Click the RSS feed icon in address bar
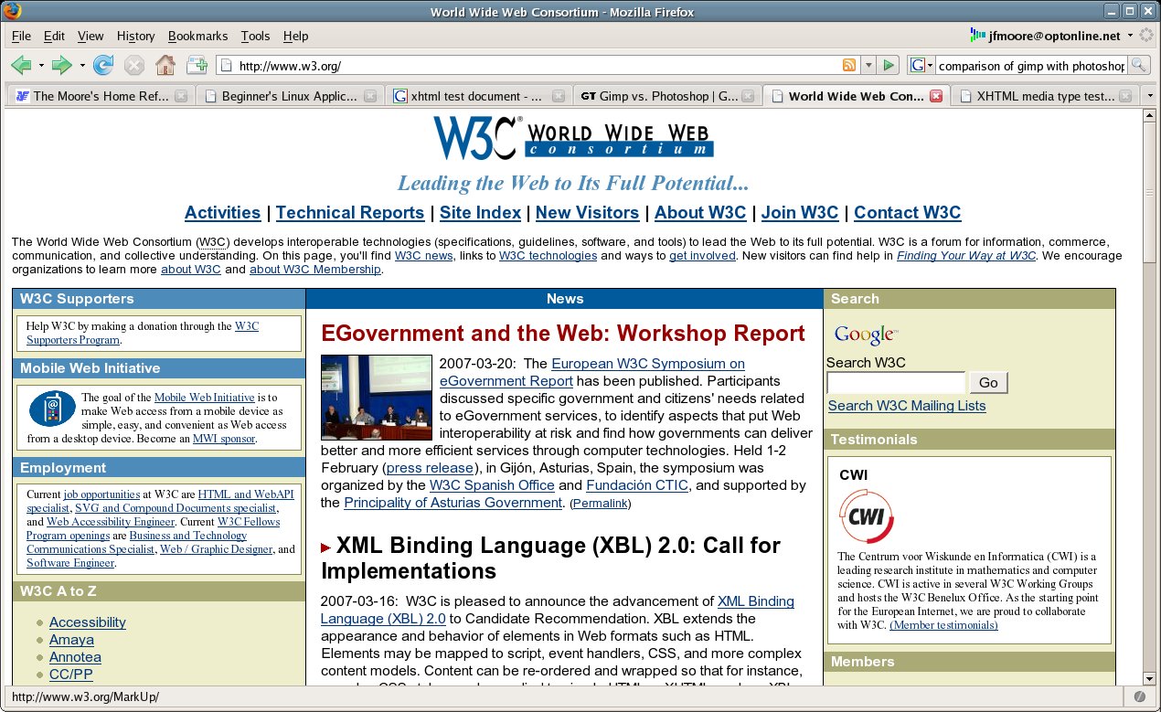 [x=849, y=65]
